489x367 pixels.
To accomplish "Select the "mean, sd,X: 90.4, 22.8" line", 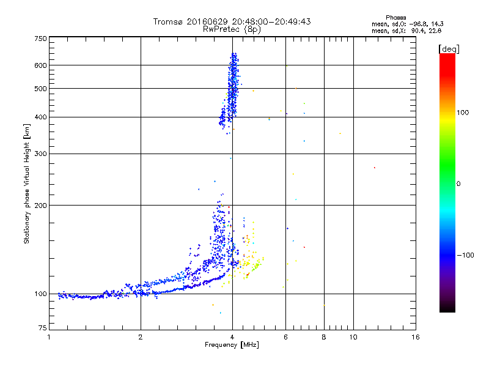I will tap(406, 31).
